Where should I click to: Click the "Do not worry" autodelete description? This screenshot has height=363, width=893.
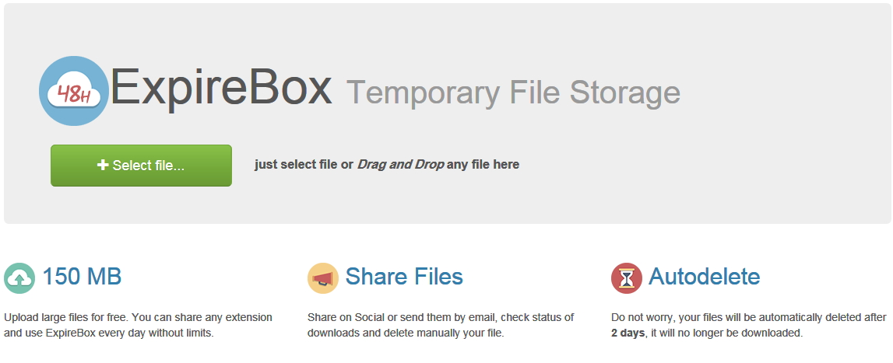pyautogui.click(x=748, y=317)
